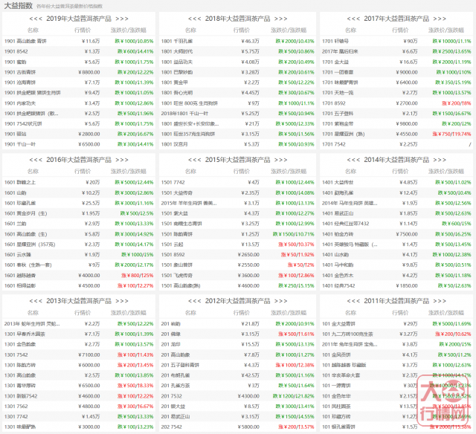
Task: Open product 1701 8592
Action: point(334,103)
